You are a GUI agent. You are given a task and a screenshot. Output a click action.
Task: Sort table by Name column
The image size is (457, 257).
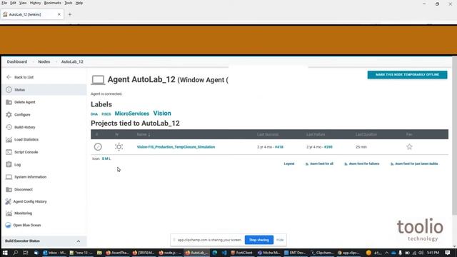click(x=143, y=135)
